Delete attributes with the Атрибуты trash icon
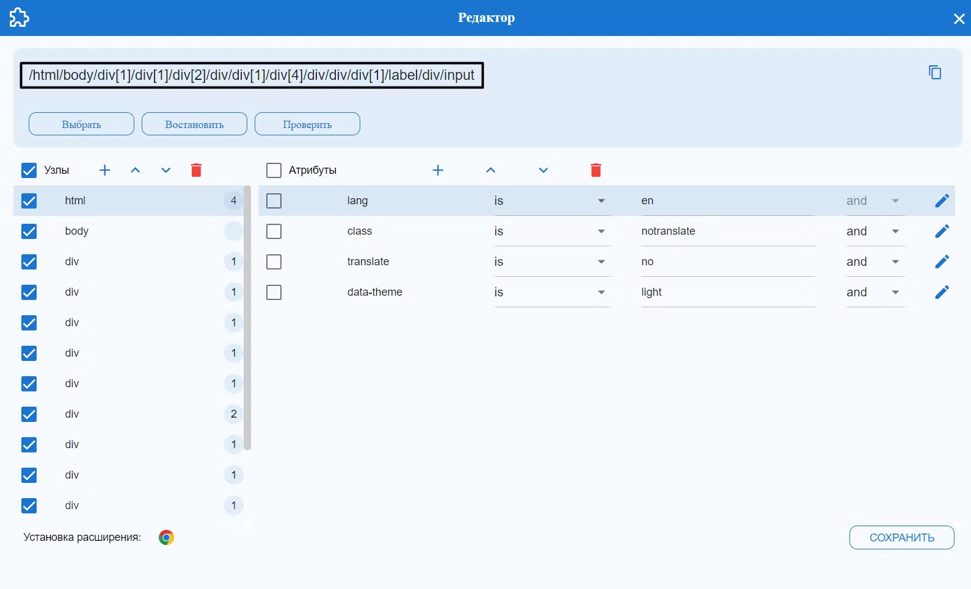The height and width of the screenshot is (589, 971). click(x=596, y=170)
